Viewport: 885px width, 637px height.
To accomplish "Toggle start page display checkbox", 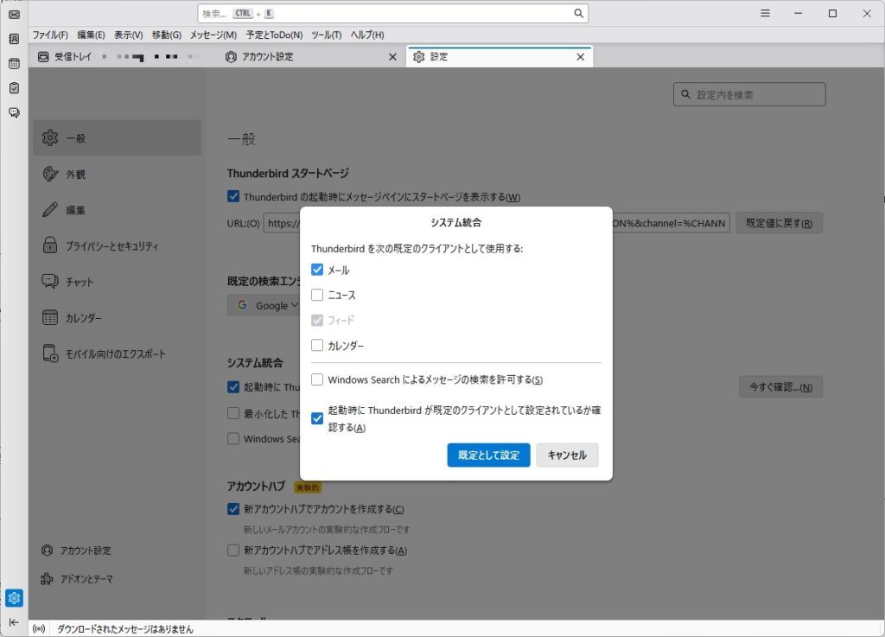I will 233,196.
